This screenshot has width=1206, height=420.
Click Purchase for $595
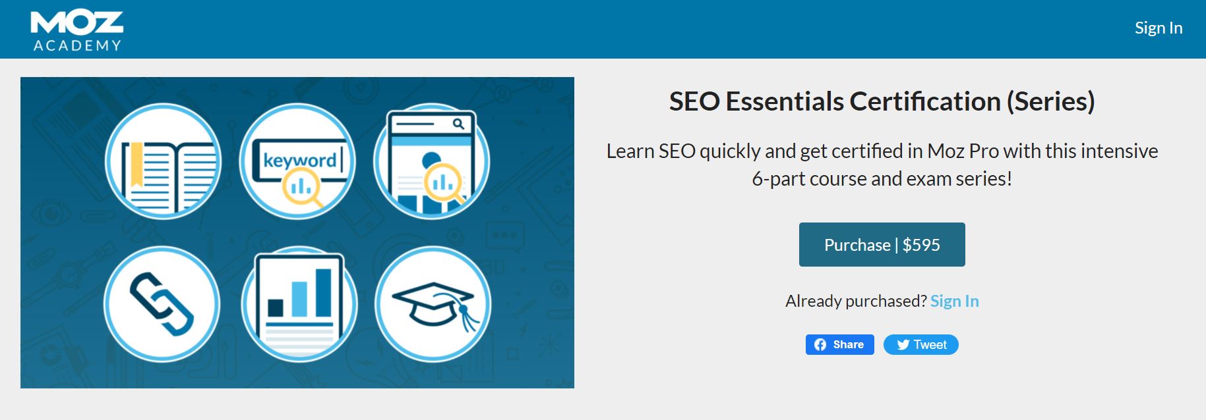pos(882,244)
